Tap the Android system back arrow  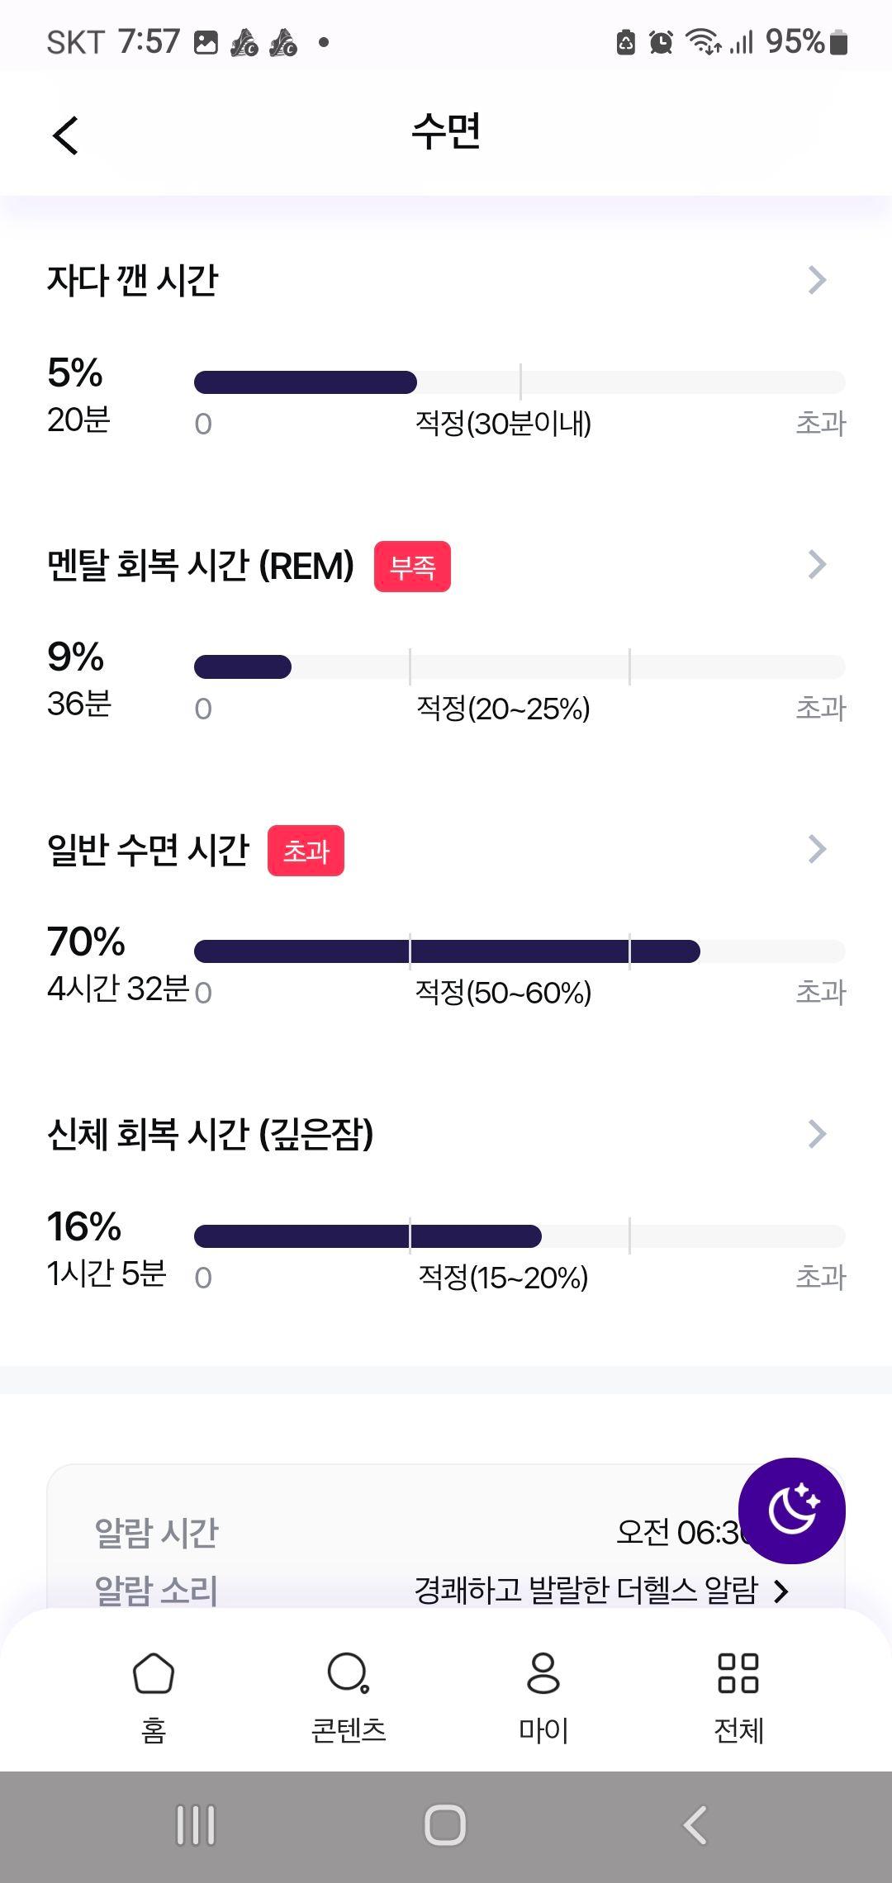click(x=695, y=1825)
